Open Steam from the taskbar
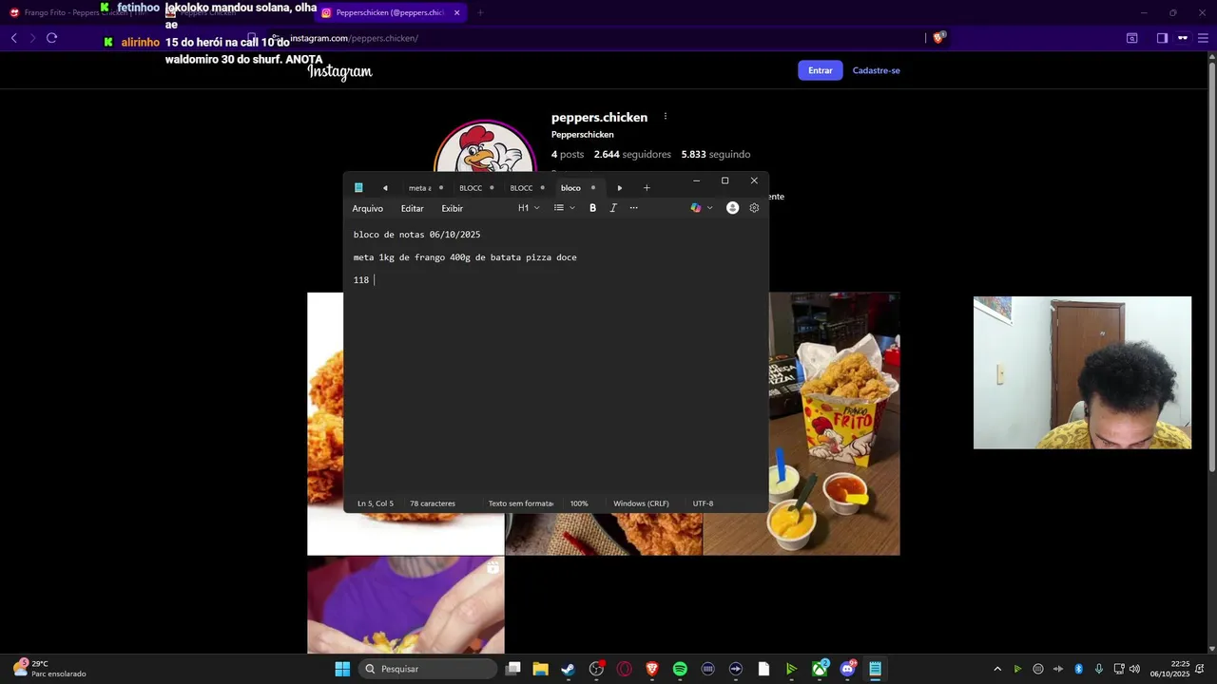Image resolution: width=1217 pixels, height=684 pixels. 568,669
